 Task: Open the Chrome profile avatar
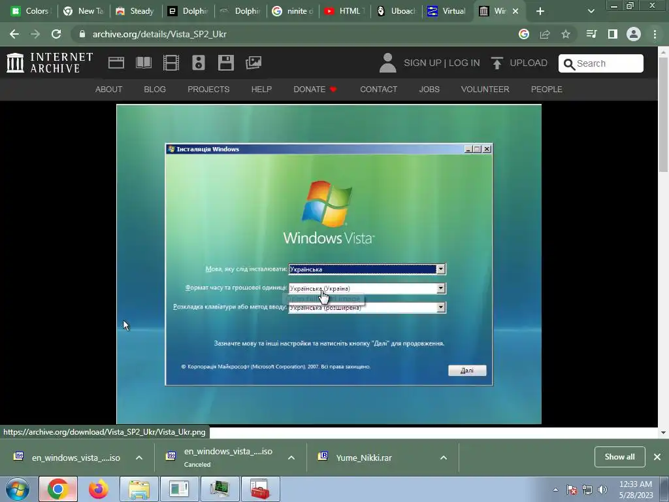(634, 34)
